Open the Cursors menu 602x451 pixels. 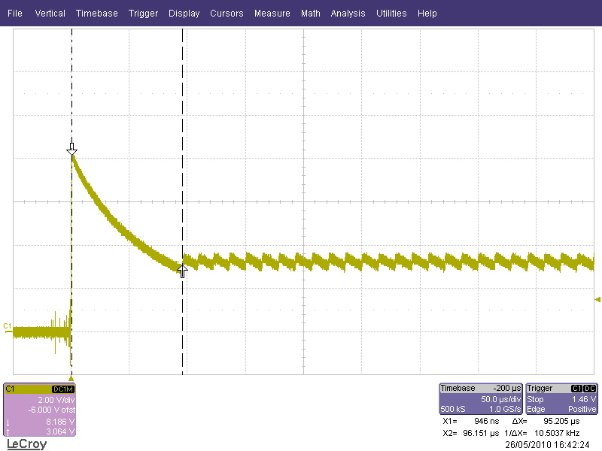pos(227,14)
